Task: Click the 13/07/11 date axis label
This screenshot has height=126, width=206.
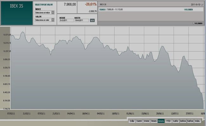Action: [175, 113]
